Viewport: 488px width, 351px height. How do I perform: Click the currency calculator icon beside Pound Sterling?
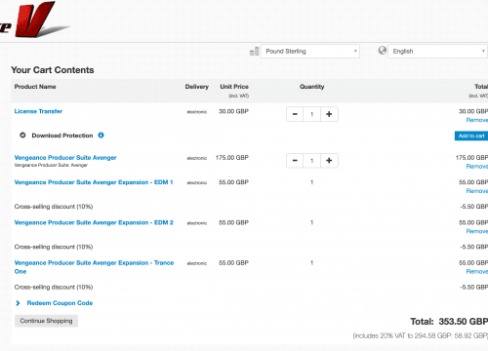(x=254, y=51)
